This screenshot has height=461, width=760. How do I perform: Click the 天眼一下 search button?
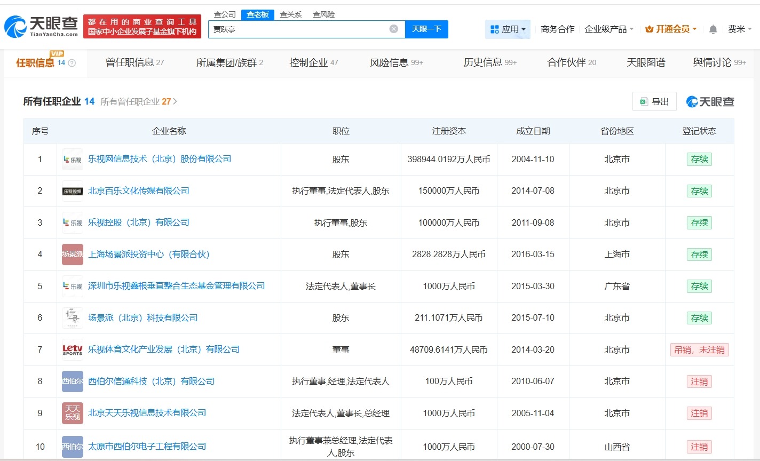[426, 29]
